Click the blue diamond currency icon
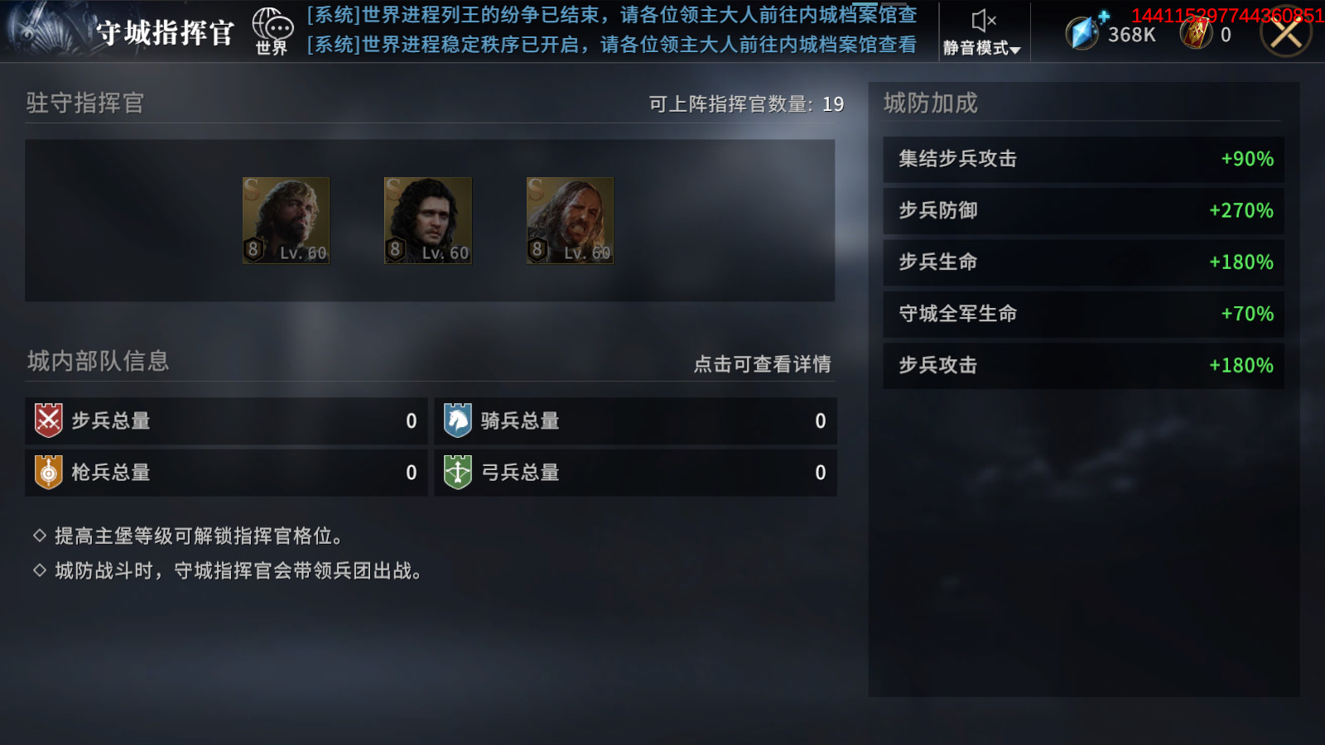 pos(1082,33)
